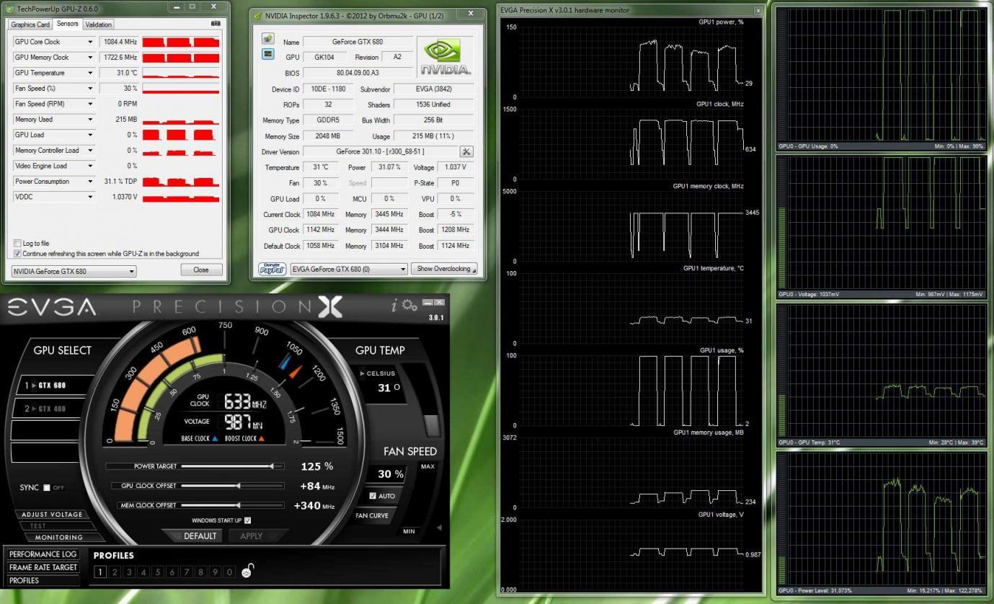Toggle the fan AUTO checkbox
Viewport: 994px width, 604px height.
[373, 496]
